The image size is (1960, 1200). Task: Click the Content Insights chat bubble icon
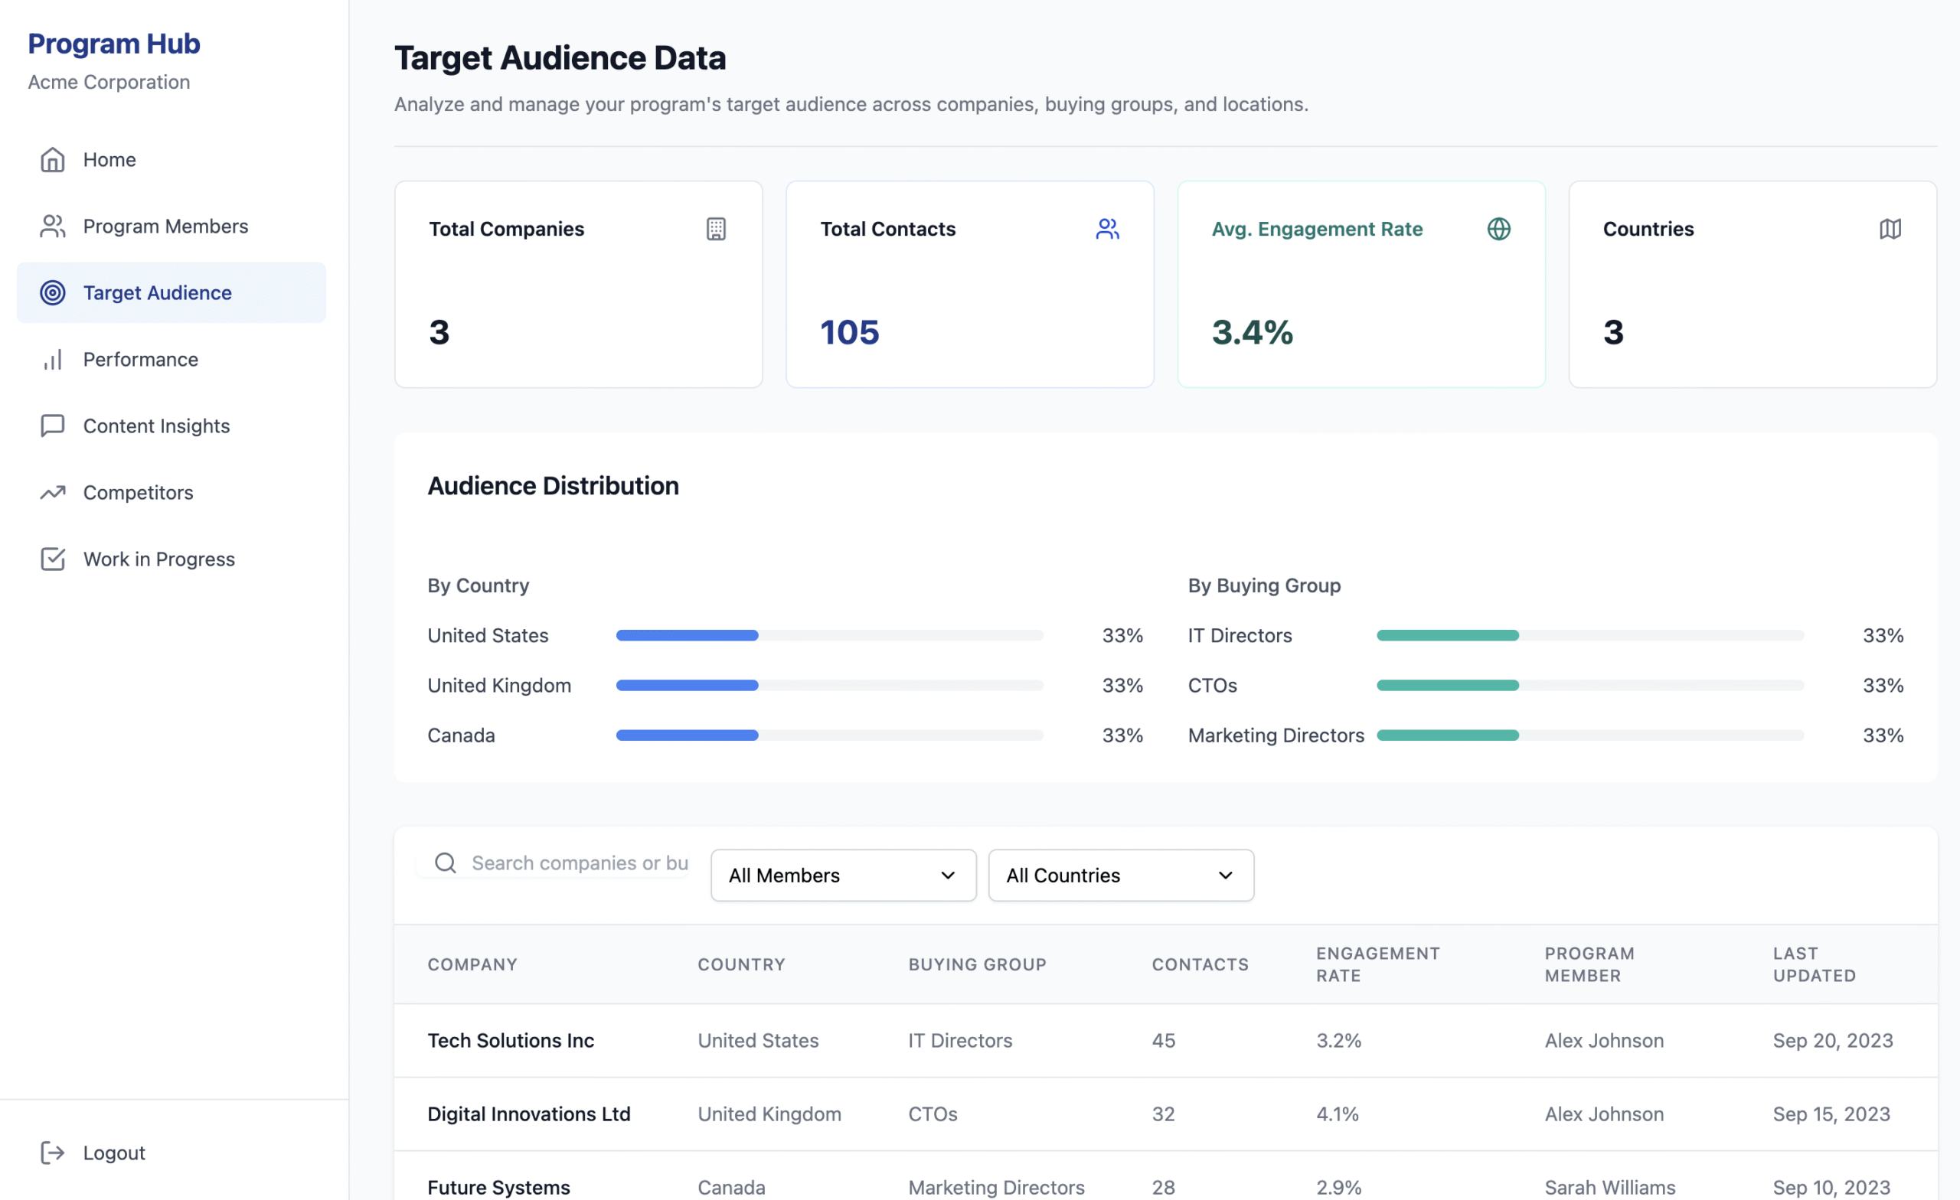coord(53,426)
